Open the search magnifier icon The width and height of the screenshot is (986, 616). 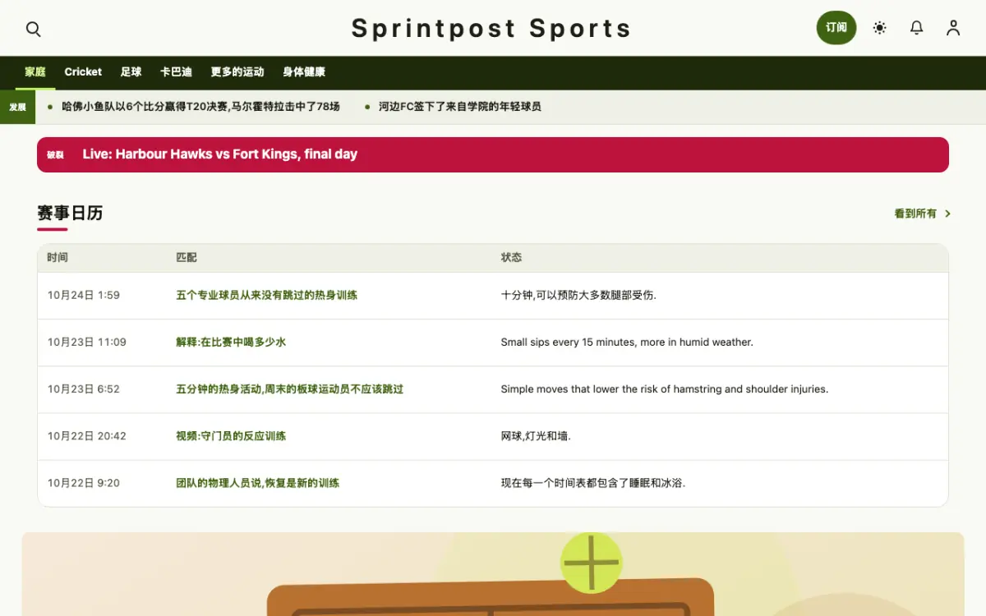click(x=33, y=29)
